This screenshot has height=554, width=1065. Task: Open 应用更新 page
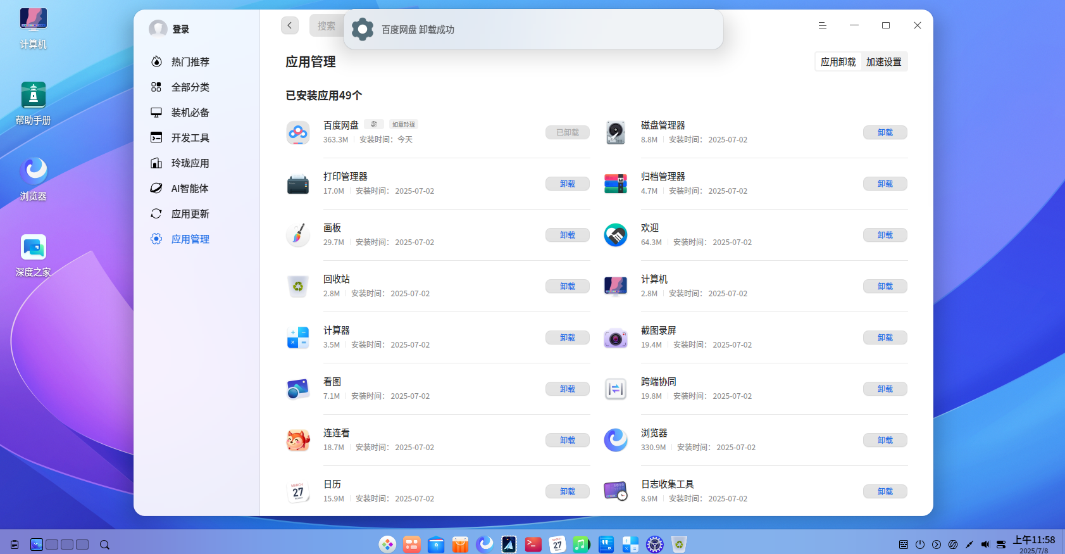(190, 213)
